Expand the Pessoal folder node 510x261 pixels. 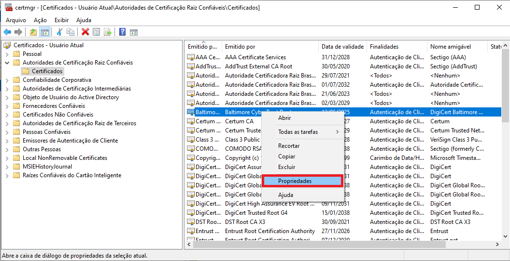(x=7, y=54)
